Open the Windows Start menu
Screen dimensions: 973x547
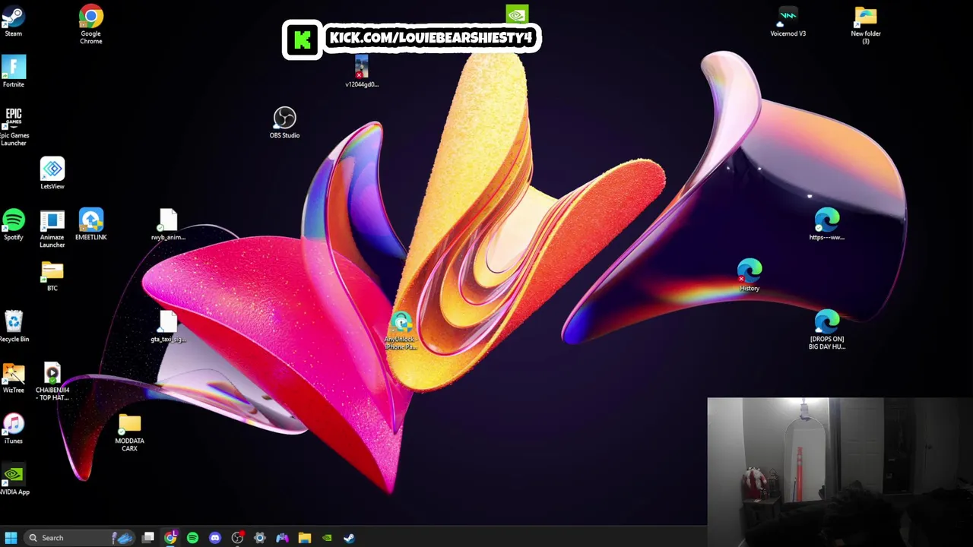tap(11, 538)
